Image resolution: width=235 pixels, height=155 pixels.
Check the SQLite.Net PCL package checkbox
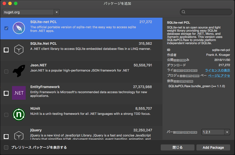[6, 50]
